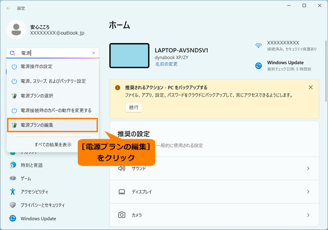Screen dimensions: 328x230
Task: Click the icon beside 電源プランの編集
Action: pos(14,125)
